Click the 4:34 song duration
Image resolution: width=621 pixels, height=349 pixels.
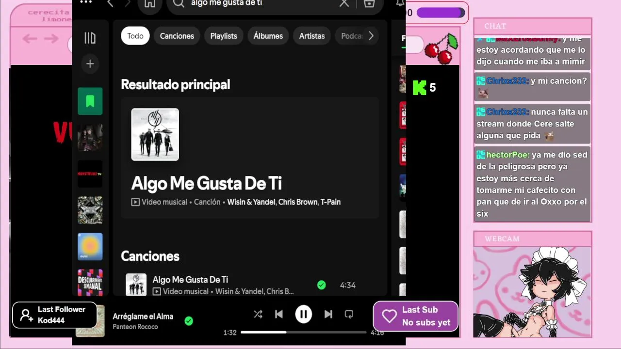348,286
